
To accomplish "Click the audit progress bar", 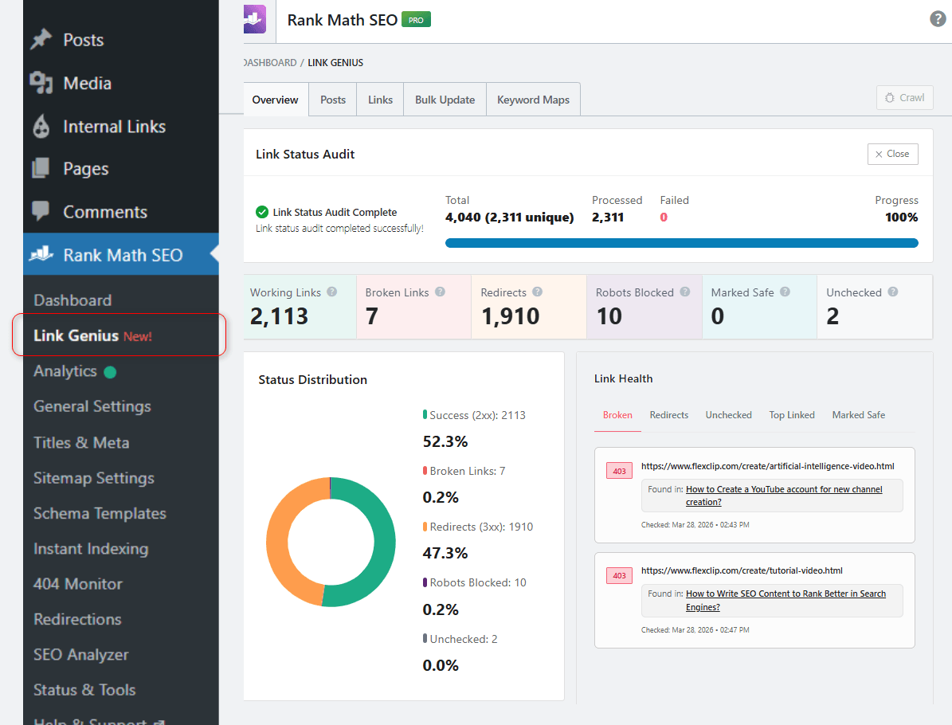I will click(x=681, y=243).
